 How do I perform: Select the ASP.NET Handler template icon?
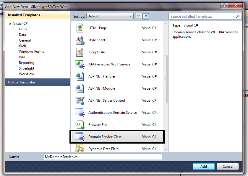point(80,76)
